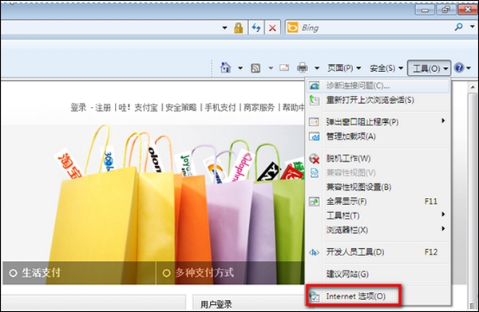Click the search magnifier icon
Image resolution: width=479 pixels, height=312 pixels.
tap(458, 27)
